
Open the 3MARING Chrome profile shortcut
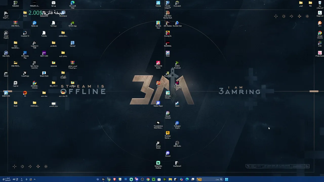(34, 85)
